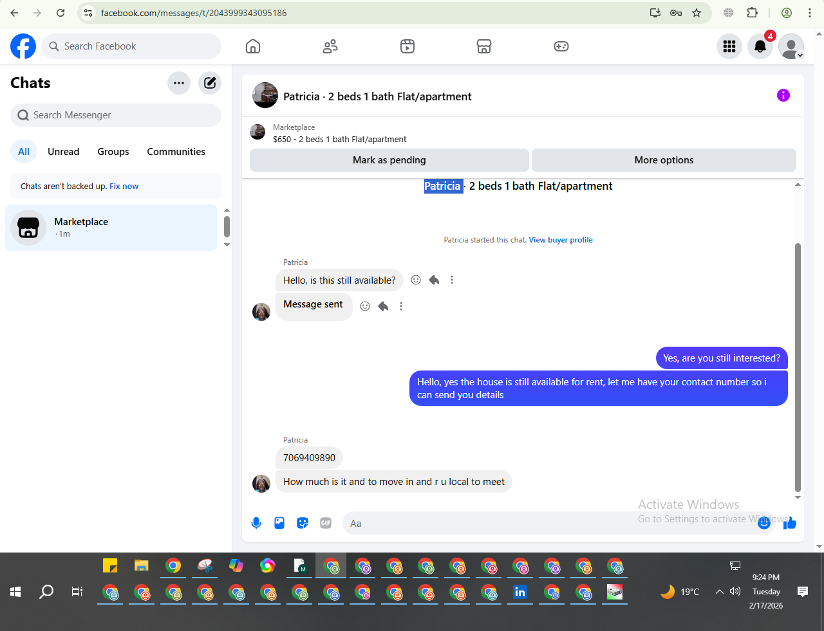The height and width of the screenshot is (631, 824).
Task: Attach a photo file icon
Action: coord(279,523)
